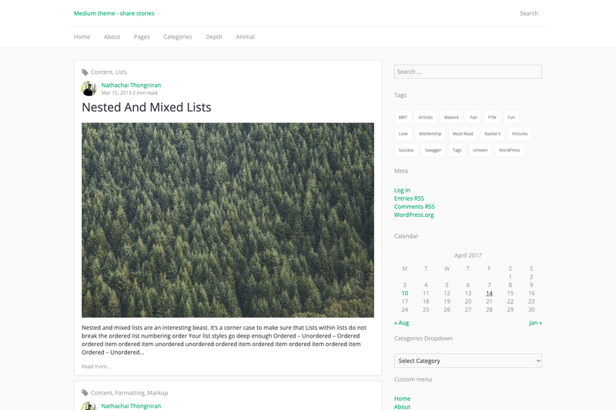Click the Mar 15, 2013 post date
Image resolution: width=616 pixels, height=410 pixels.
[116, 93]
